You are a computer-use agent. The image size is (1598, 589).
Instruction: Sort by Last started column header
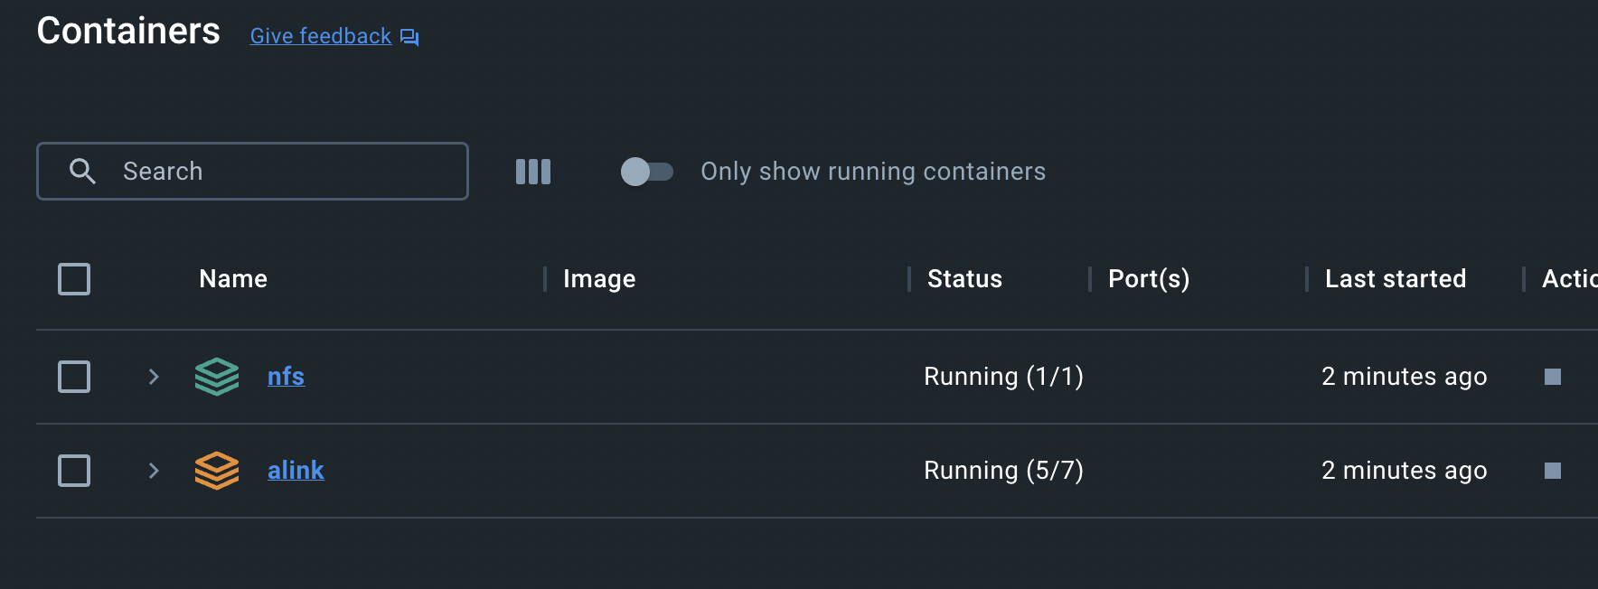[x=1396, y=279]
